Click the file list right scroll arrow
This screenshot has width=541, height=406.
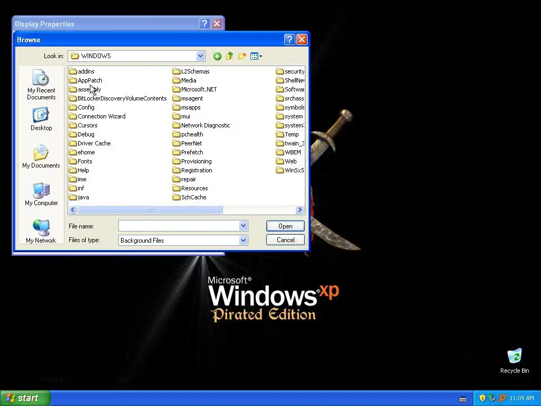tap(300, 209)
